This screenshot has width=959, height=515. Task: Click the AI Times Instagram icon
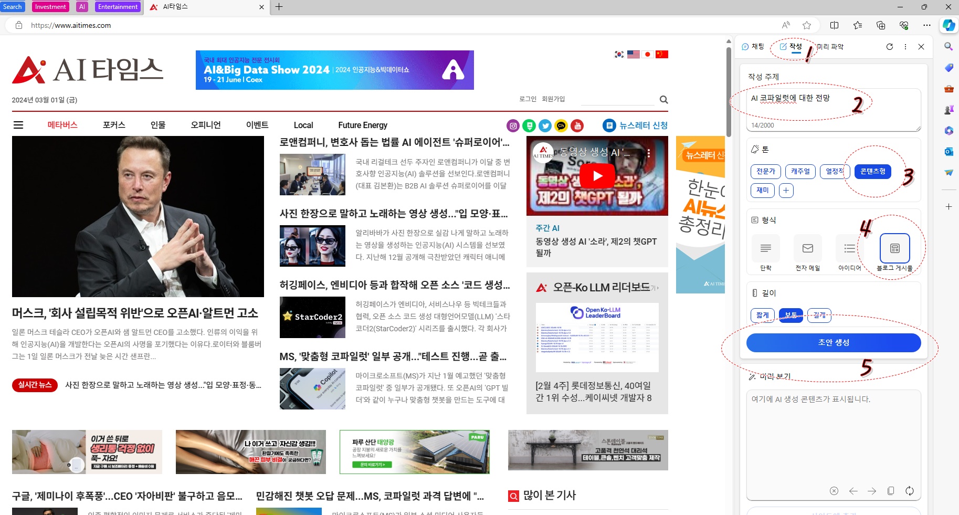513,125
